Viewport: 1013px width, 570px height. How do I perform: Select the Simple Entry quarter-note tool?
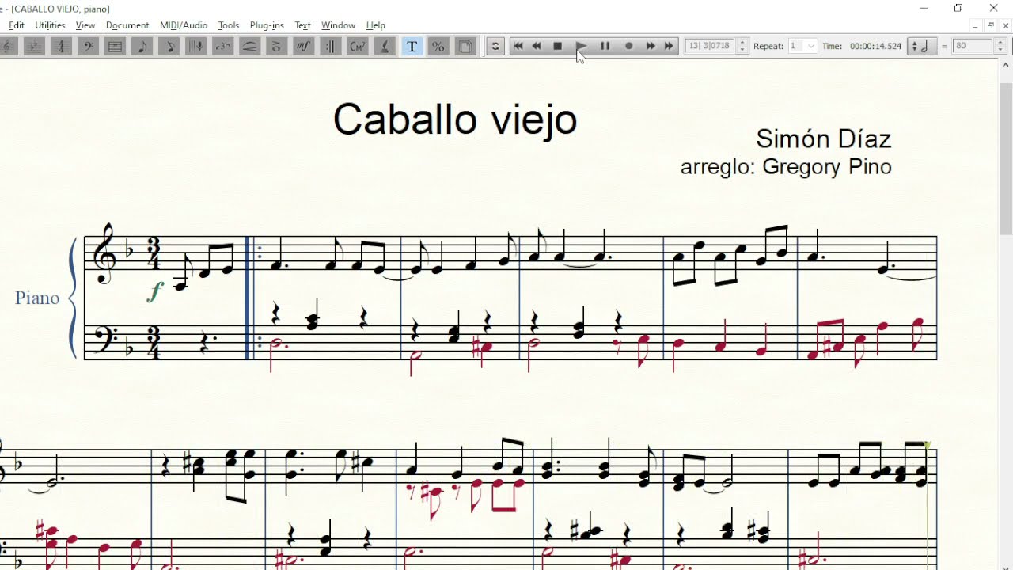tap(142, 47)
